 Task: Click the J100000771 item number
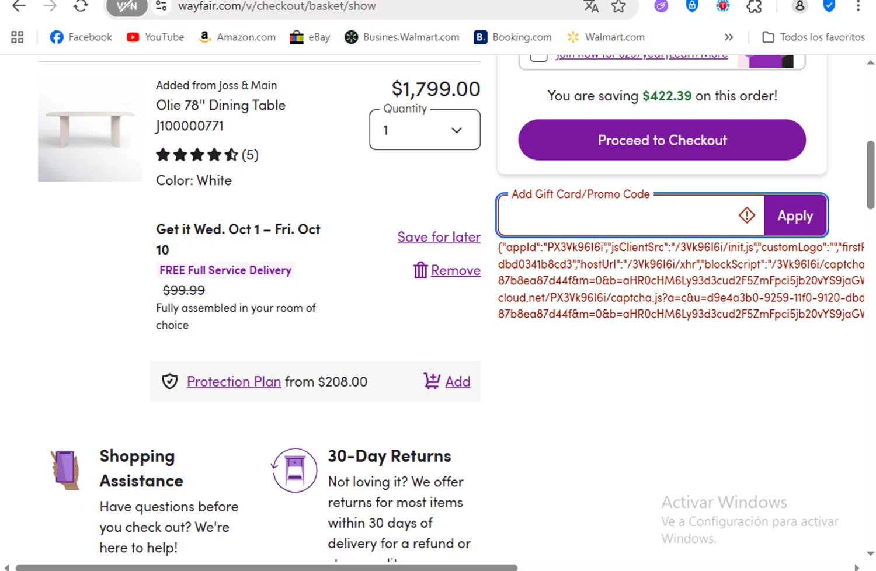pyautogui.click(x=190, y=126)
